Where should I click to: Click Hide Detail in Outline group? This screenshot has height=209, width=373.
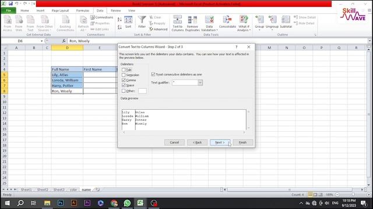[x=304, y=23]
